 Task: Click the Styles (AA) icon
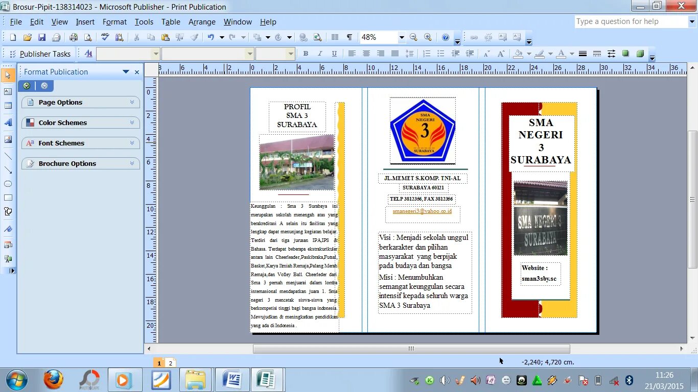point(88,54)
